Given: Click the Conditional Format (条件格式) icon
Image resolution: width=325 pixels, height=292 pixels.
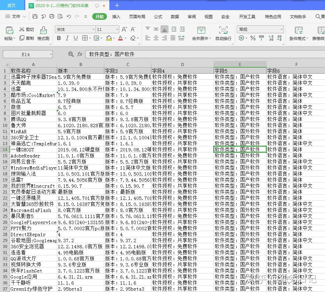Looking at the screenshot, I should (299, 30).
